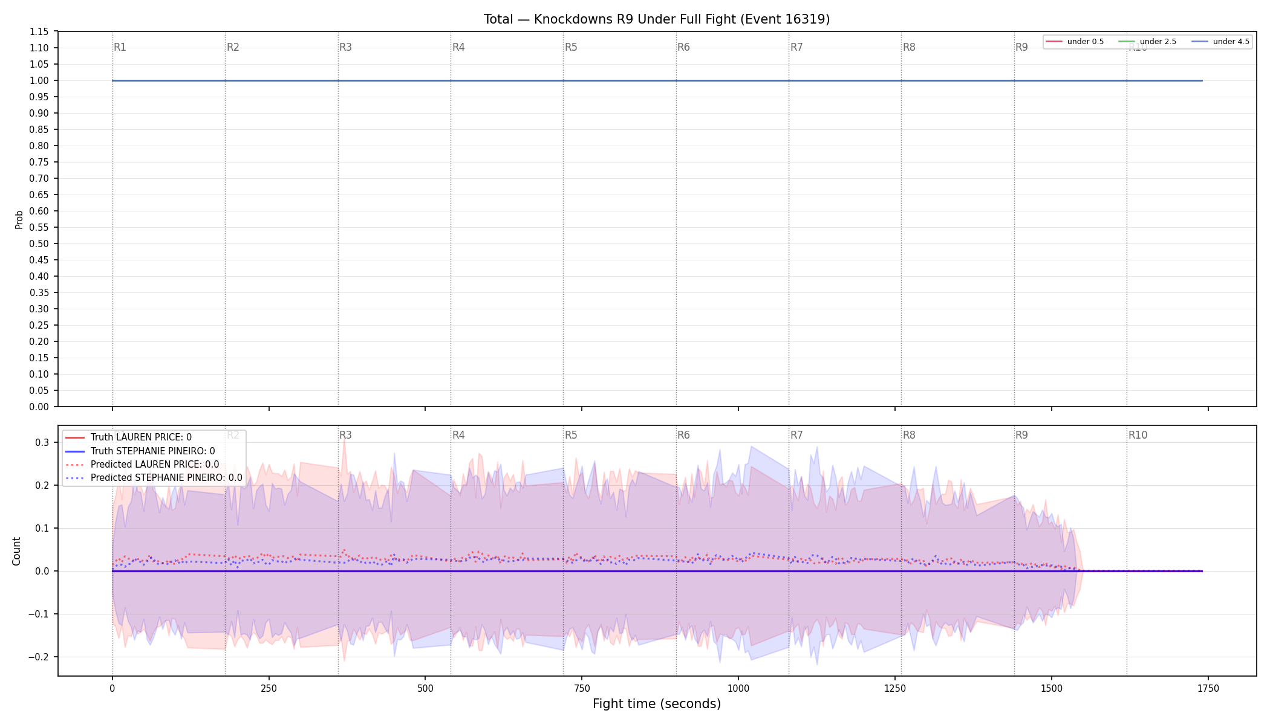Click the R8 round marker in top chart
The image size is (1270, 725).
click(x=909, y=47)
